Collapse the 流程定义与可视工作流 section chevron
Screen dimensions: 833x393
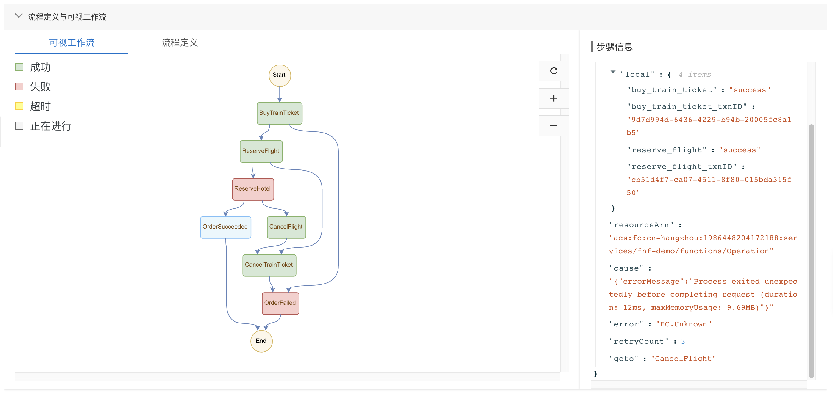tap(19, 16)
